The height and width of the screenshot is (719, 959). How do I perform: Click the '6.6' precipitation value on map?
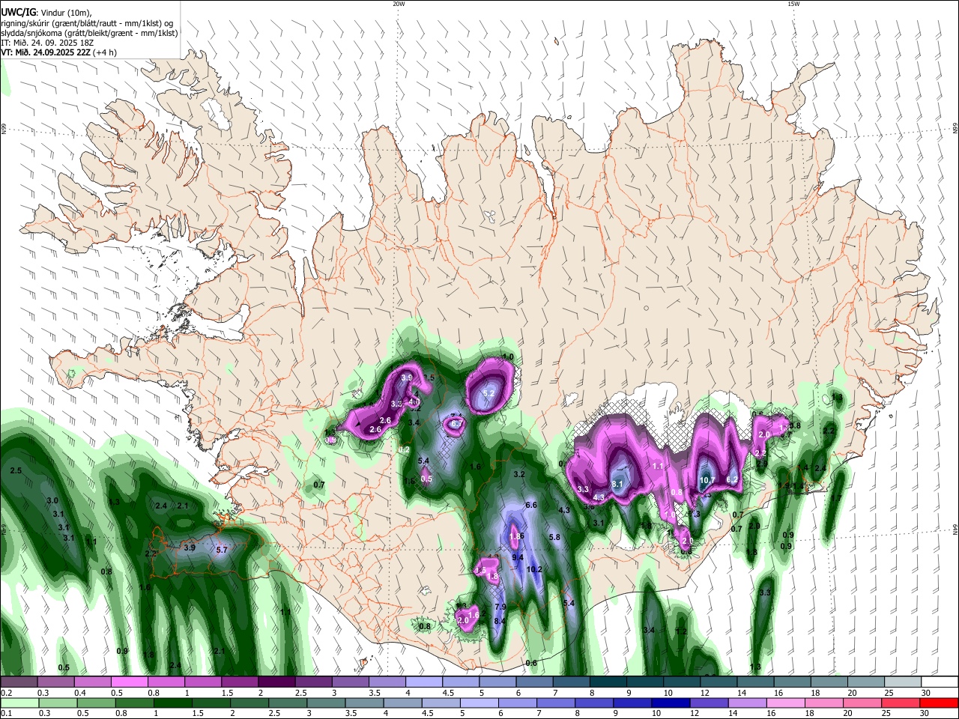tap(531, 506)
